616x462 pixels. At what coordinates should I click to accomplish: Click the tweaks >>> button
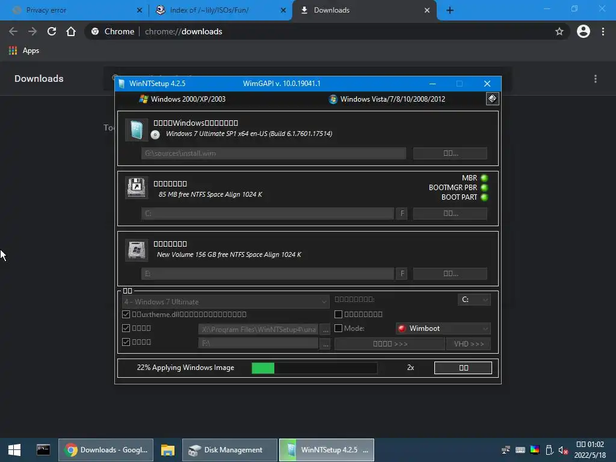[390, 343]
